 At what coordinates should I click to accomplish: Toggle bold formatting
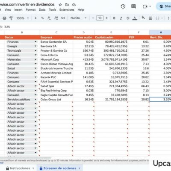click(x=114, y=18)
